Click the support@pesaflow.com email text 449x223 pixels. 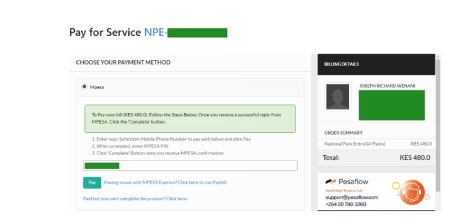(352, 197)
